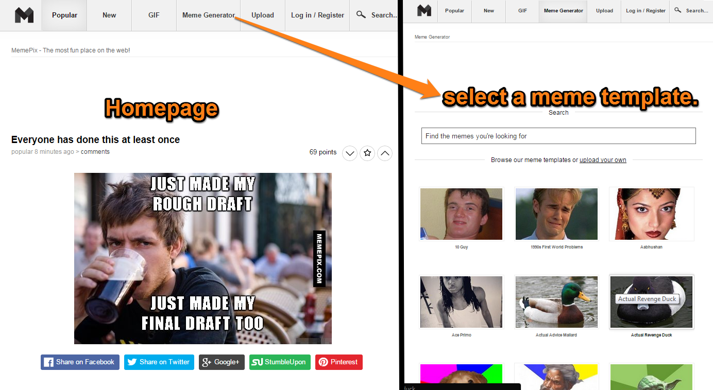Select the 10 Guy template thumbnail
The height and width of the screenshot is (390, 713).
(461, 214)
